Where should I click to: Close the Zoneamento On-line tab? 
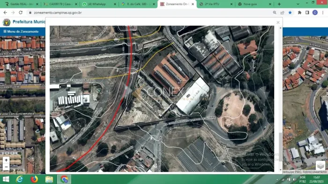(x=193, y=4)
